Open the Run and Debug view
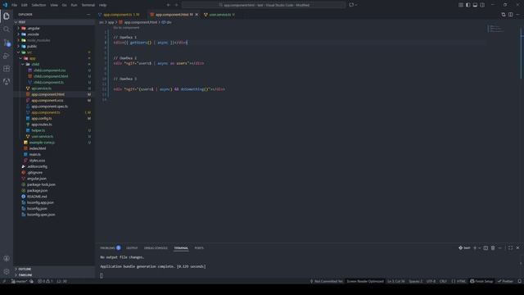Screen dimensions: 524x295 pyautogui.click(x=7, y=56)
